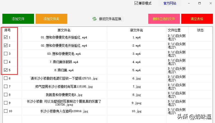Uncheck the row 2 checkbox

point(6,45)
